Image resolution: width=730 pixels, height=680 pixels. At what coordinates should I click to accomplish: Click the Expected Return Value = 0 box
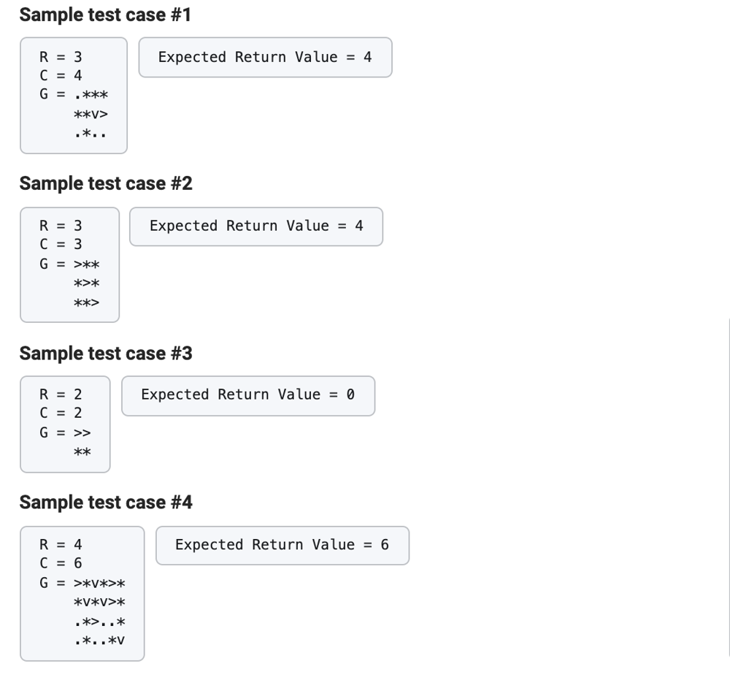[248, 396]
